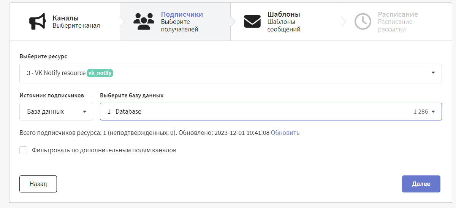
Task: Enable filtering by additional channel fields checkbox
Action: (x=24, y=150)
